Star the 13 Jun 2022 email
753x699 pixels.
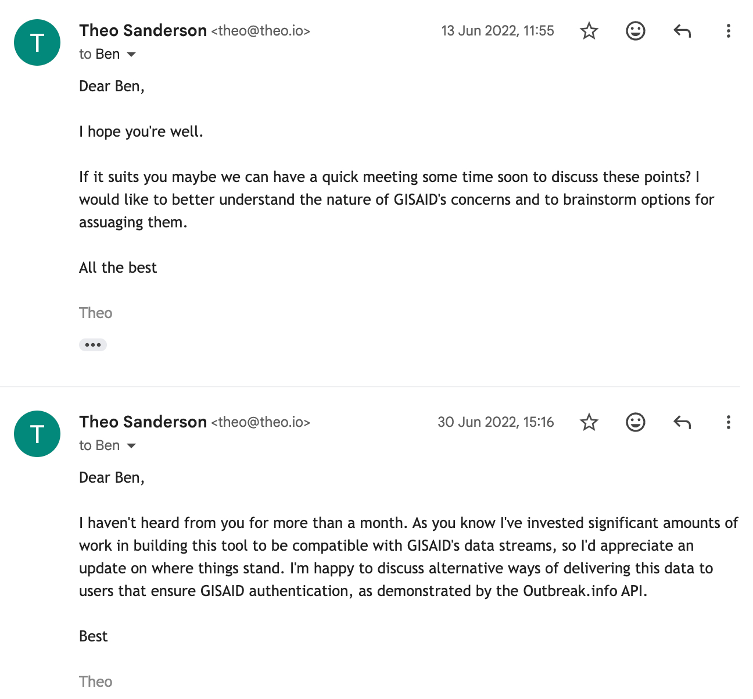pyautogui.click(x=589, y=31)
